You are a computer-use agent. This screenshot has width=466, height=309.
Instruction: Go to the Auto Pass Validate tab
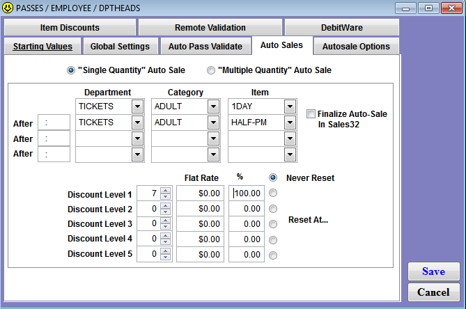click(x=205, y=47)
